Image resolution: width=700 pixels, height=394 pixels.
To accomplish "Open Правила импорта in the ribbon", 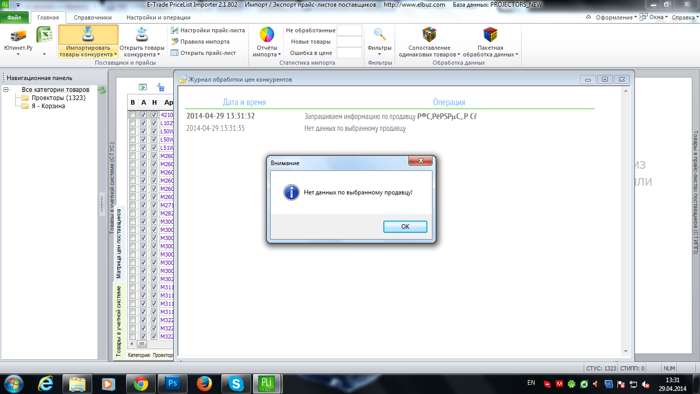I will pos(200,42).
